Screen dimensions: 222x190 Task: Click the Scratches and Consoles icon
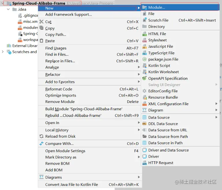[x=9, y=52]
